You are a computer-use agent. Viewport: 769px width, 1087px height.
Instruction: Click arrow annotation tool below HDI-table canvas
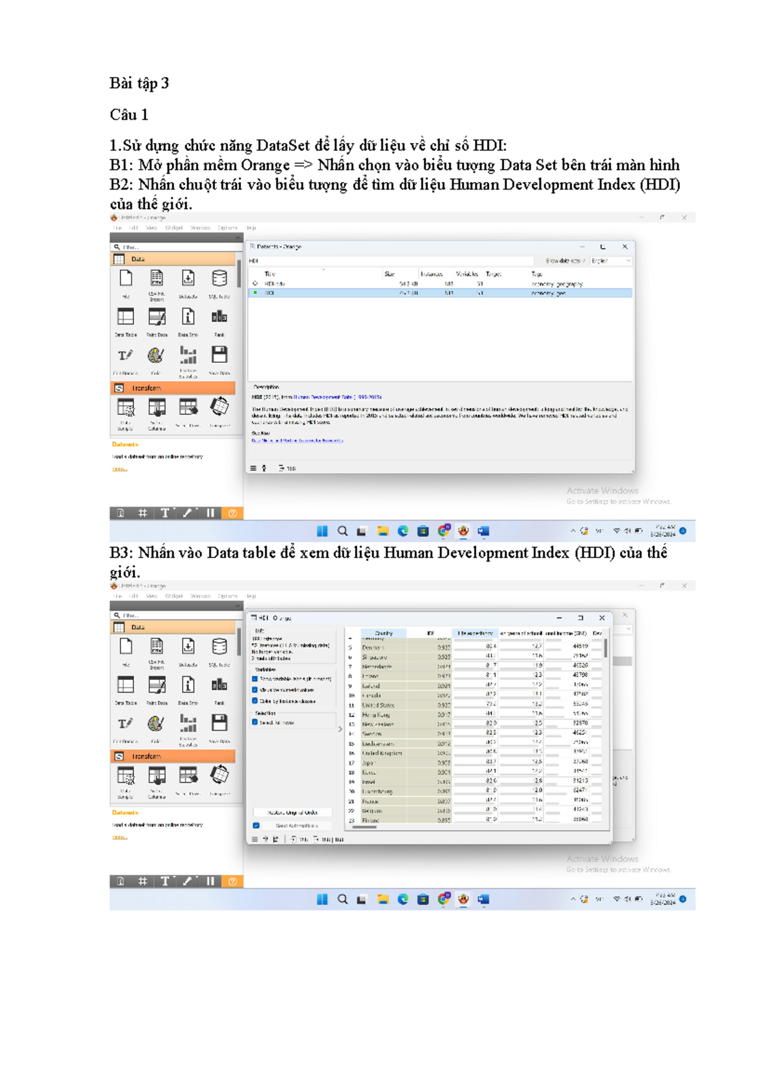188,881
